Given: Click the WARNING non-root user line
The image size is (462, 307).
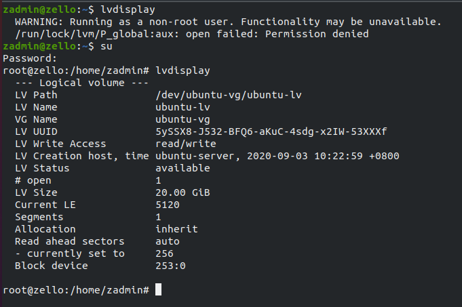Looking at the screenshot, I should pos(228,22).
